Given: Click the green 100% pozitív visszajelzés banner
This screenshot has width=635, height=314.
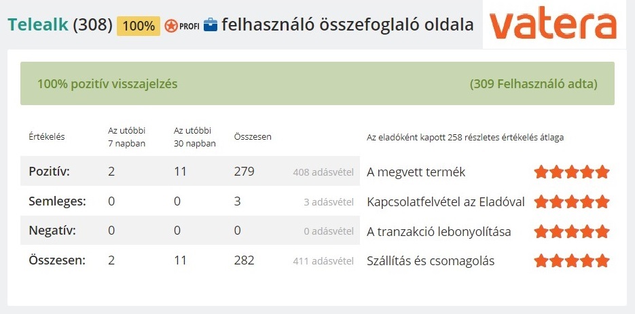Looking at the screenshot, I should [318, 83].
